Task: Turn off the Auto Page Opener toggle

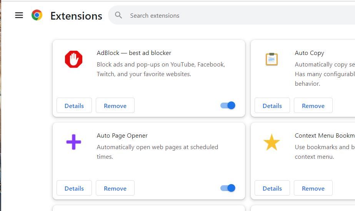Action: coord(228,188)
